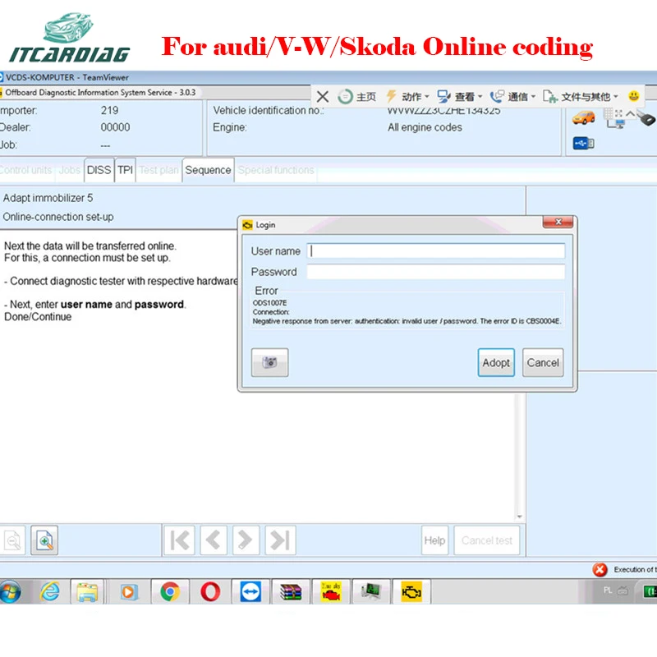657x657 pixels.
Task: Click TeamViewer home 主页 button
Action: tap(357, 97)
